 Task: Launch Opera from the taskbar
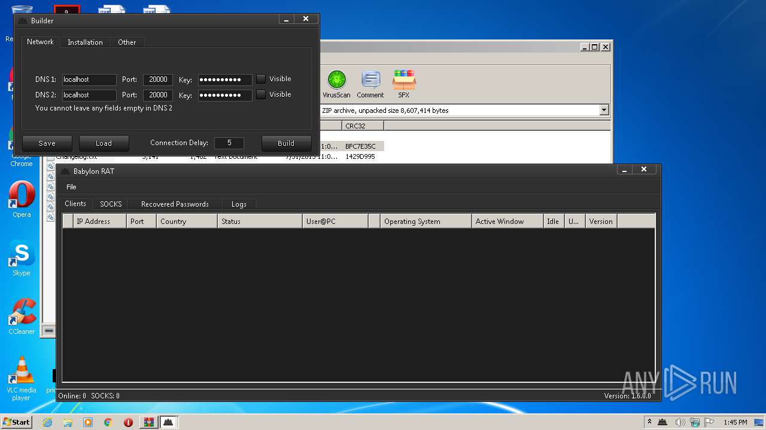pos(128,422)
